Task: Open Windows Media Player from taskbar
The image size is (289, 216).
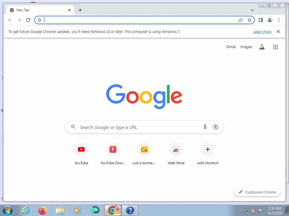Action: tap(77, 210)
